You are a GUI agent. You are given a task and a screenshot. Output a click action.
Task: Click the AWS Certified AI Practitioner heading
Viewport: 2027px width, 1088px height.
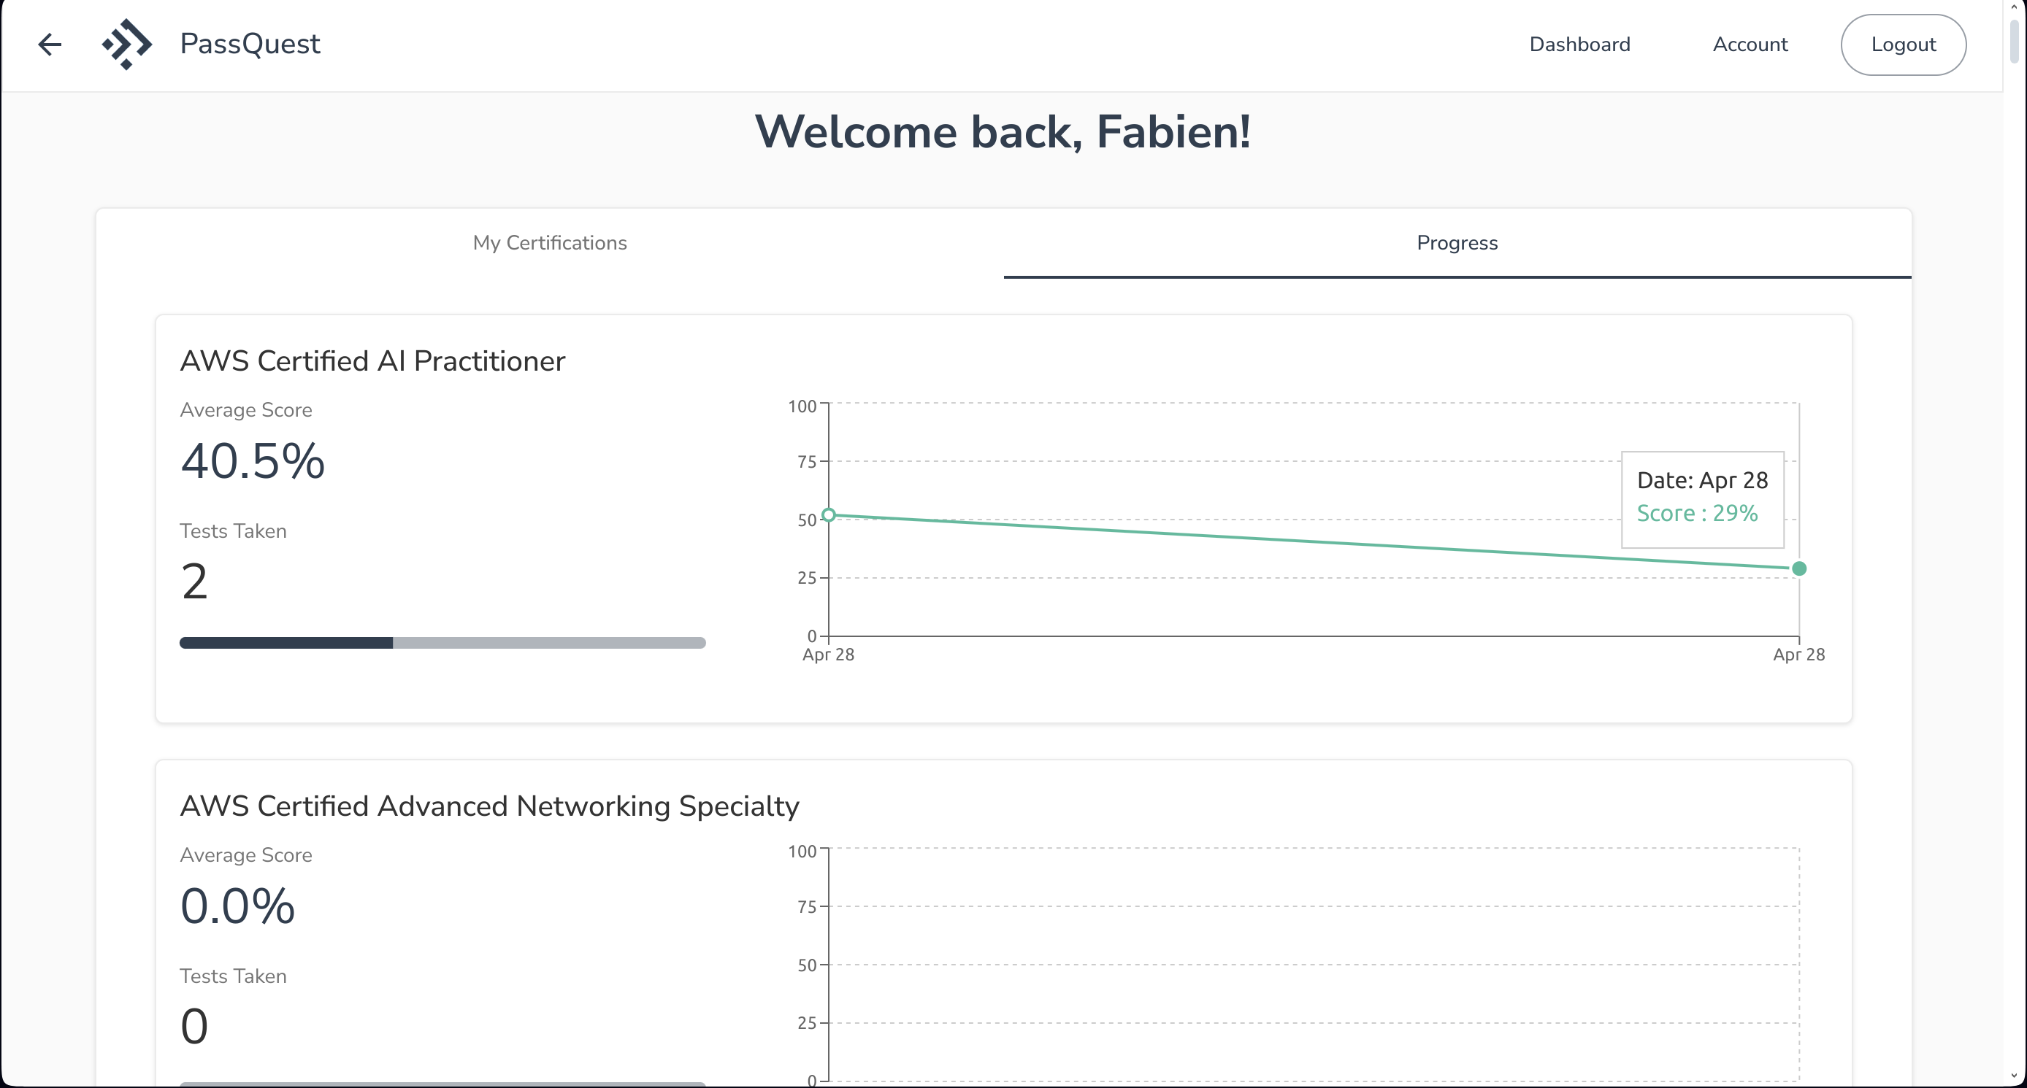(372, 360)
